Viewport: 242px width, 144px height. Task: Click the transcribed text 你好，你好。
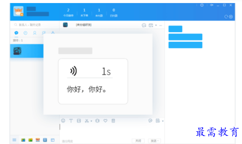[86, 89]
